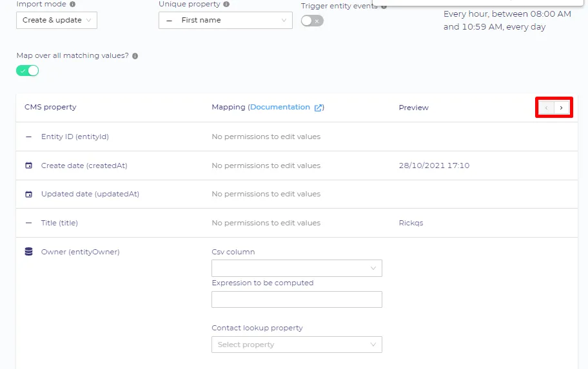
Task: Expand the Csv column dropdown
Action: coord(297,269)
